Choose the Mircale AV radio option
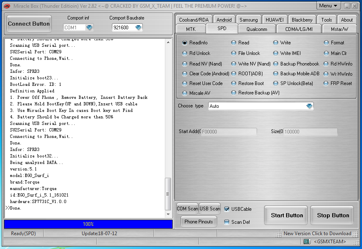 point(184,93)
